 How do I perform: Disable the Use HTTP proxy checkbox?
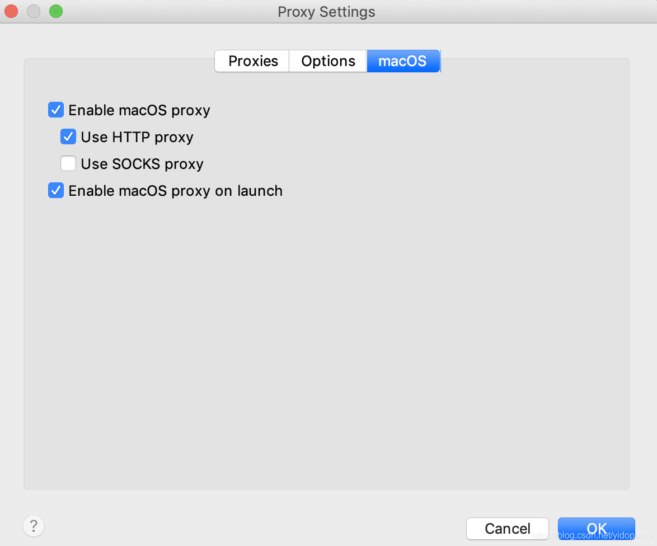68,136
